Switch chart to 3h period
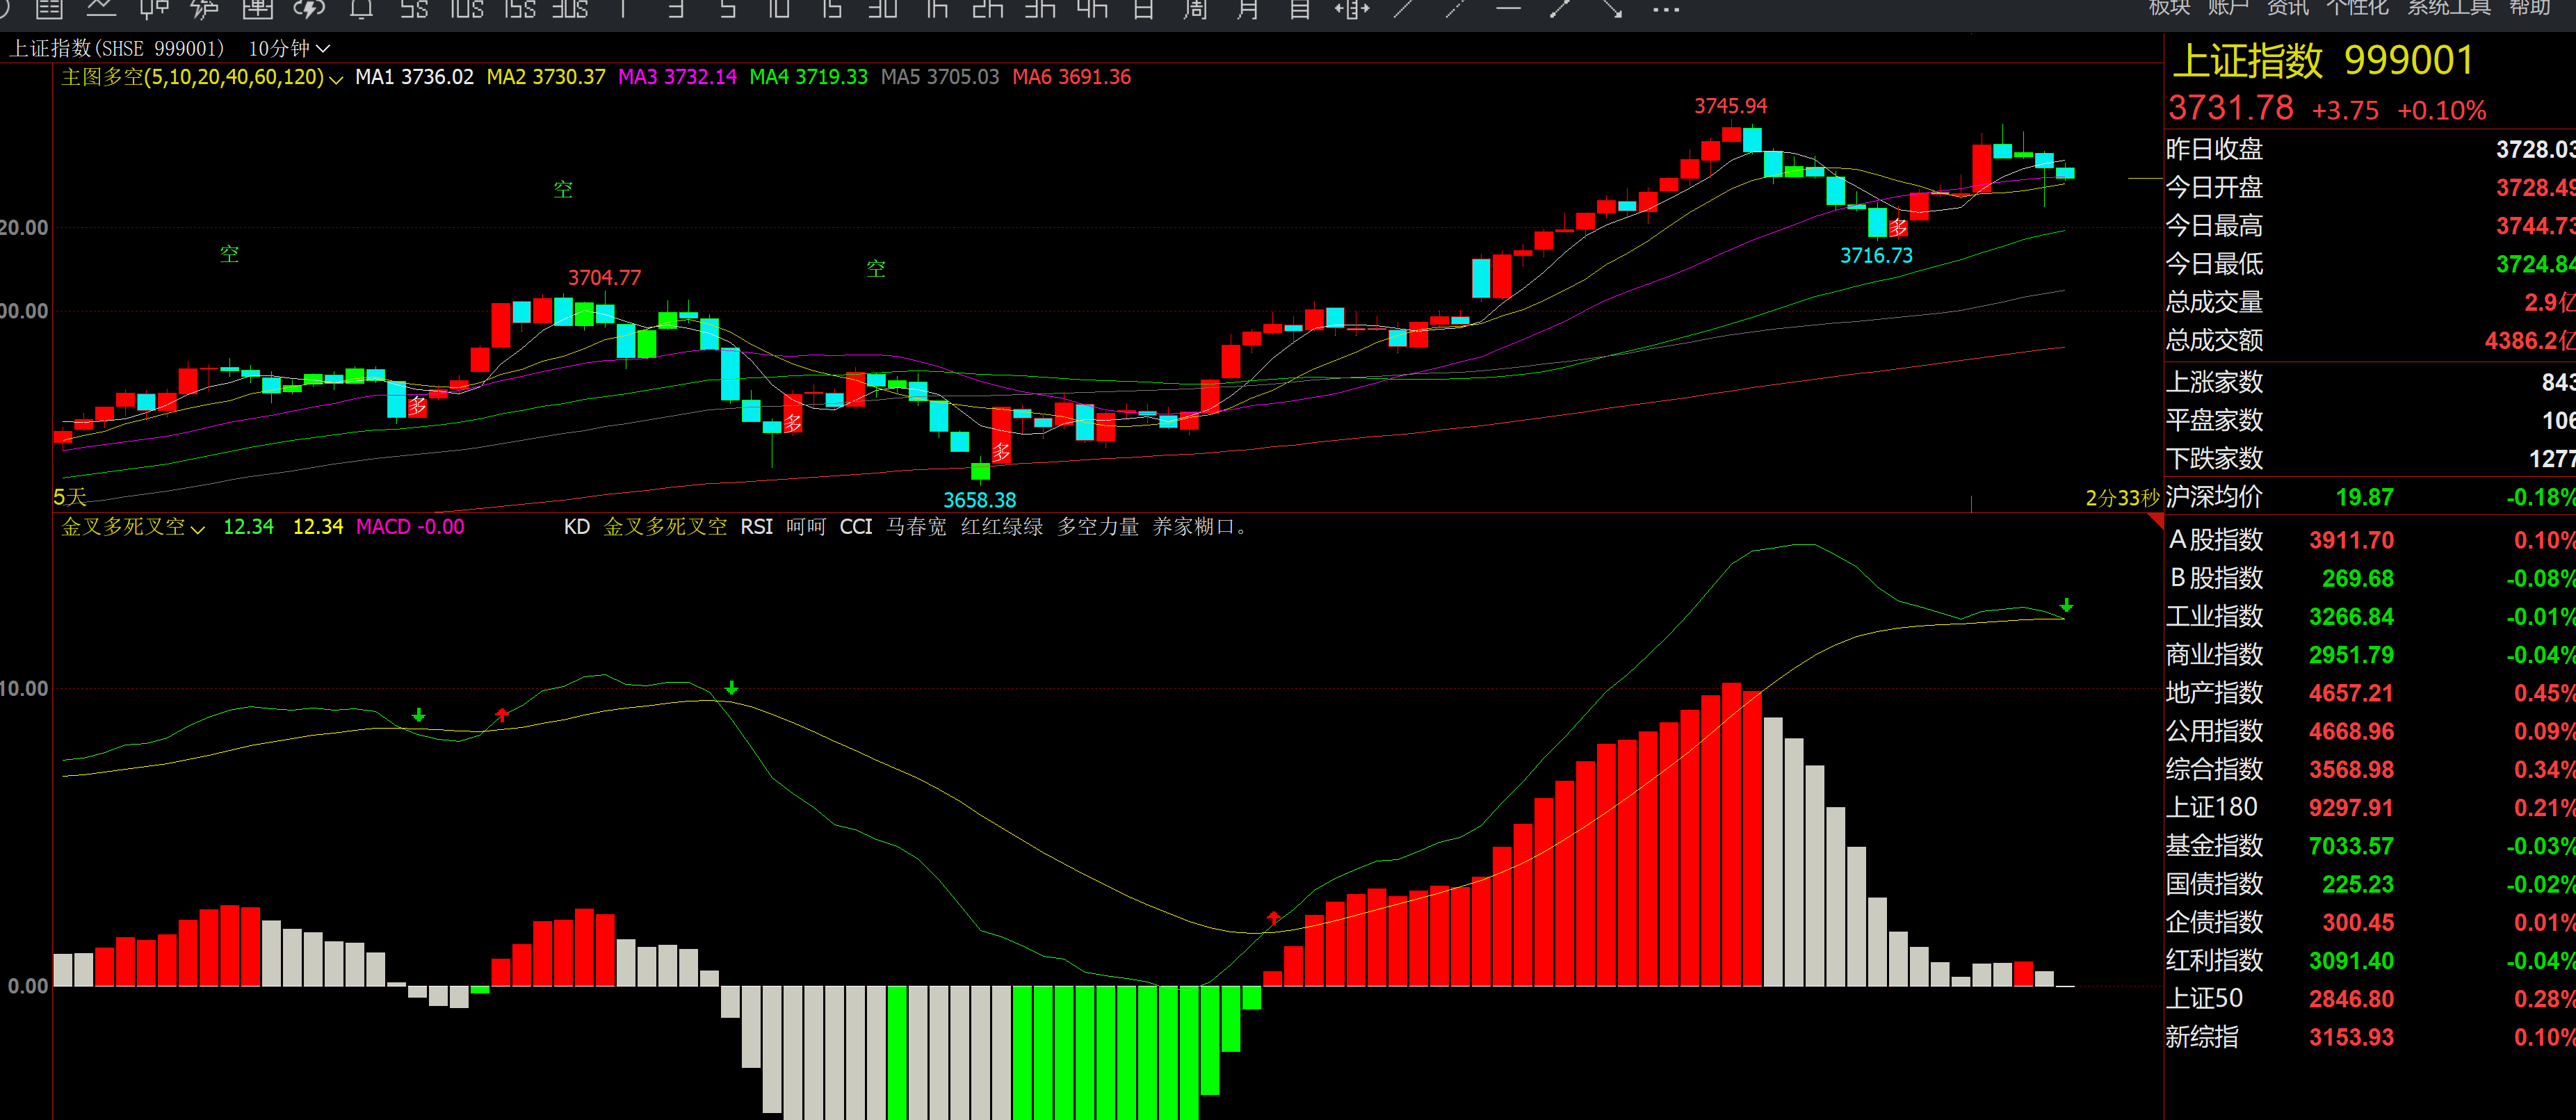 pos(1040,9)
